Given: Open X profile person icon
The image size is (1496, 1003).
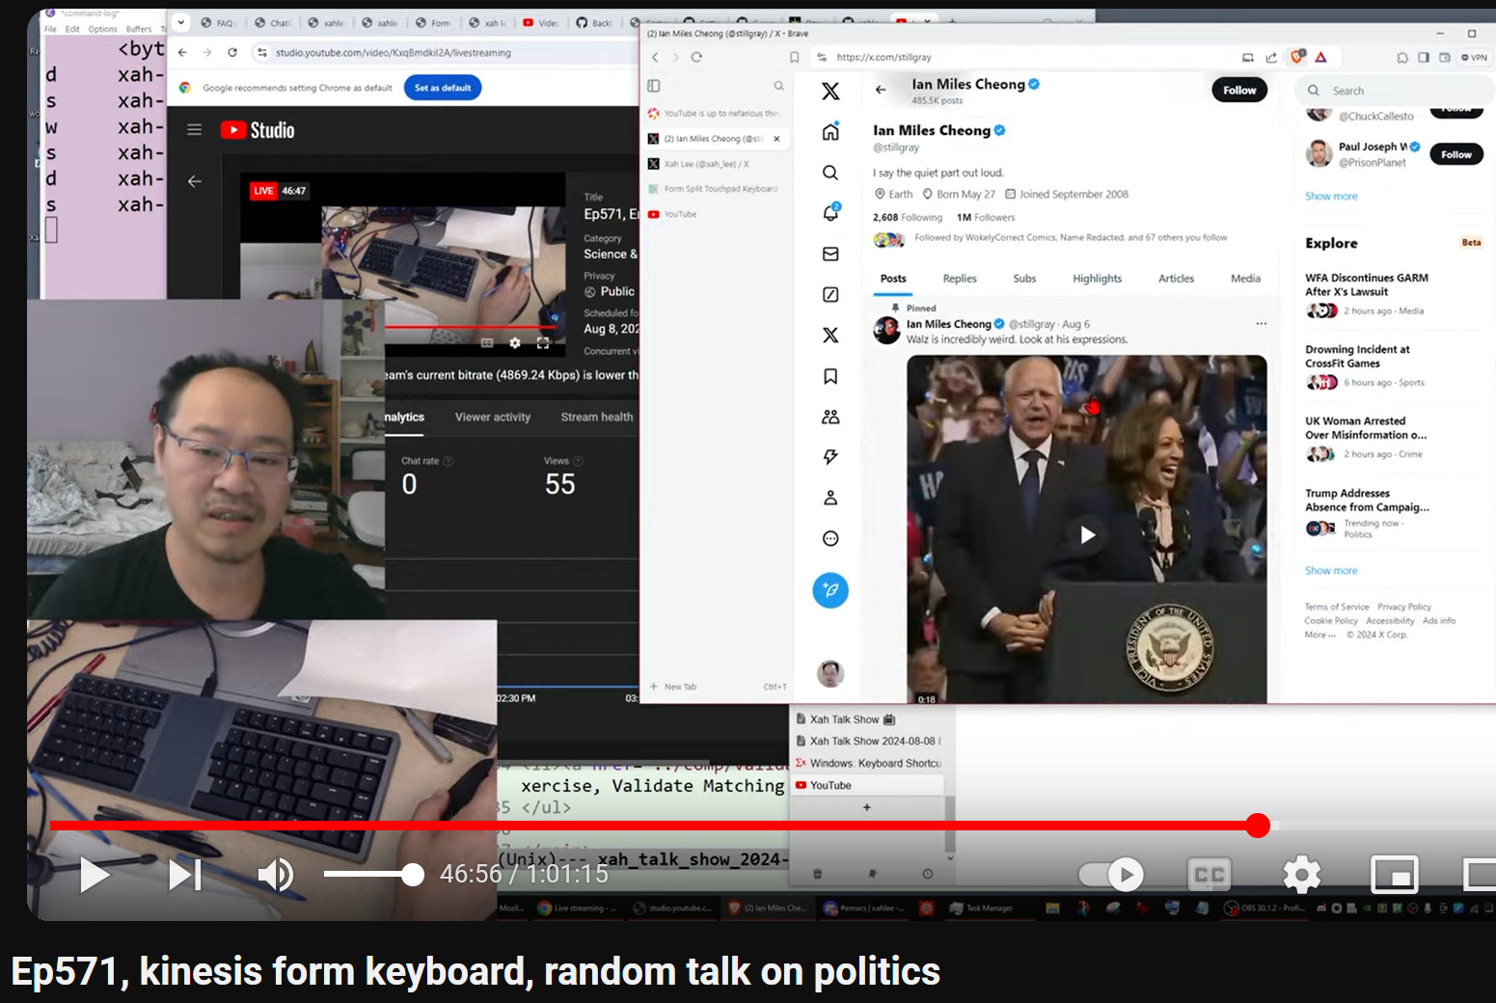Looking at the screenshot, I should tap(830, 498).
